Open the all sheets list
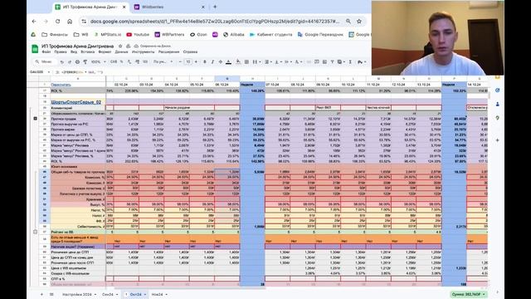Viewport: 531px width, 299px height. click(51, 294)
